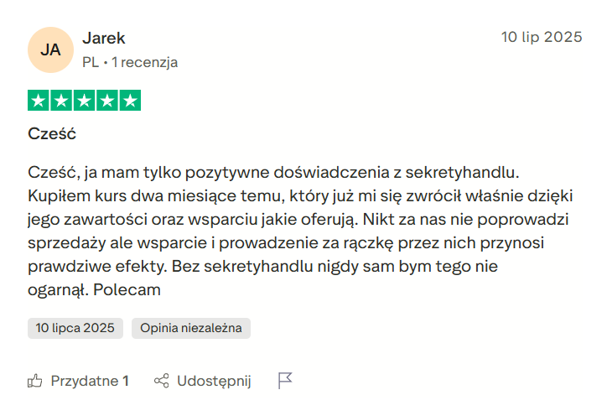Click the "10 lipca 2025" experience date badge
Screen dimensions: 607x416
point(75,328)
